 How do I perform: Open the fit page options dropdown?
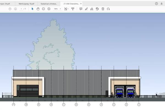(66, 9)
